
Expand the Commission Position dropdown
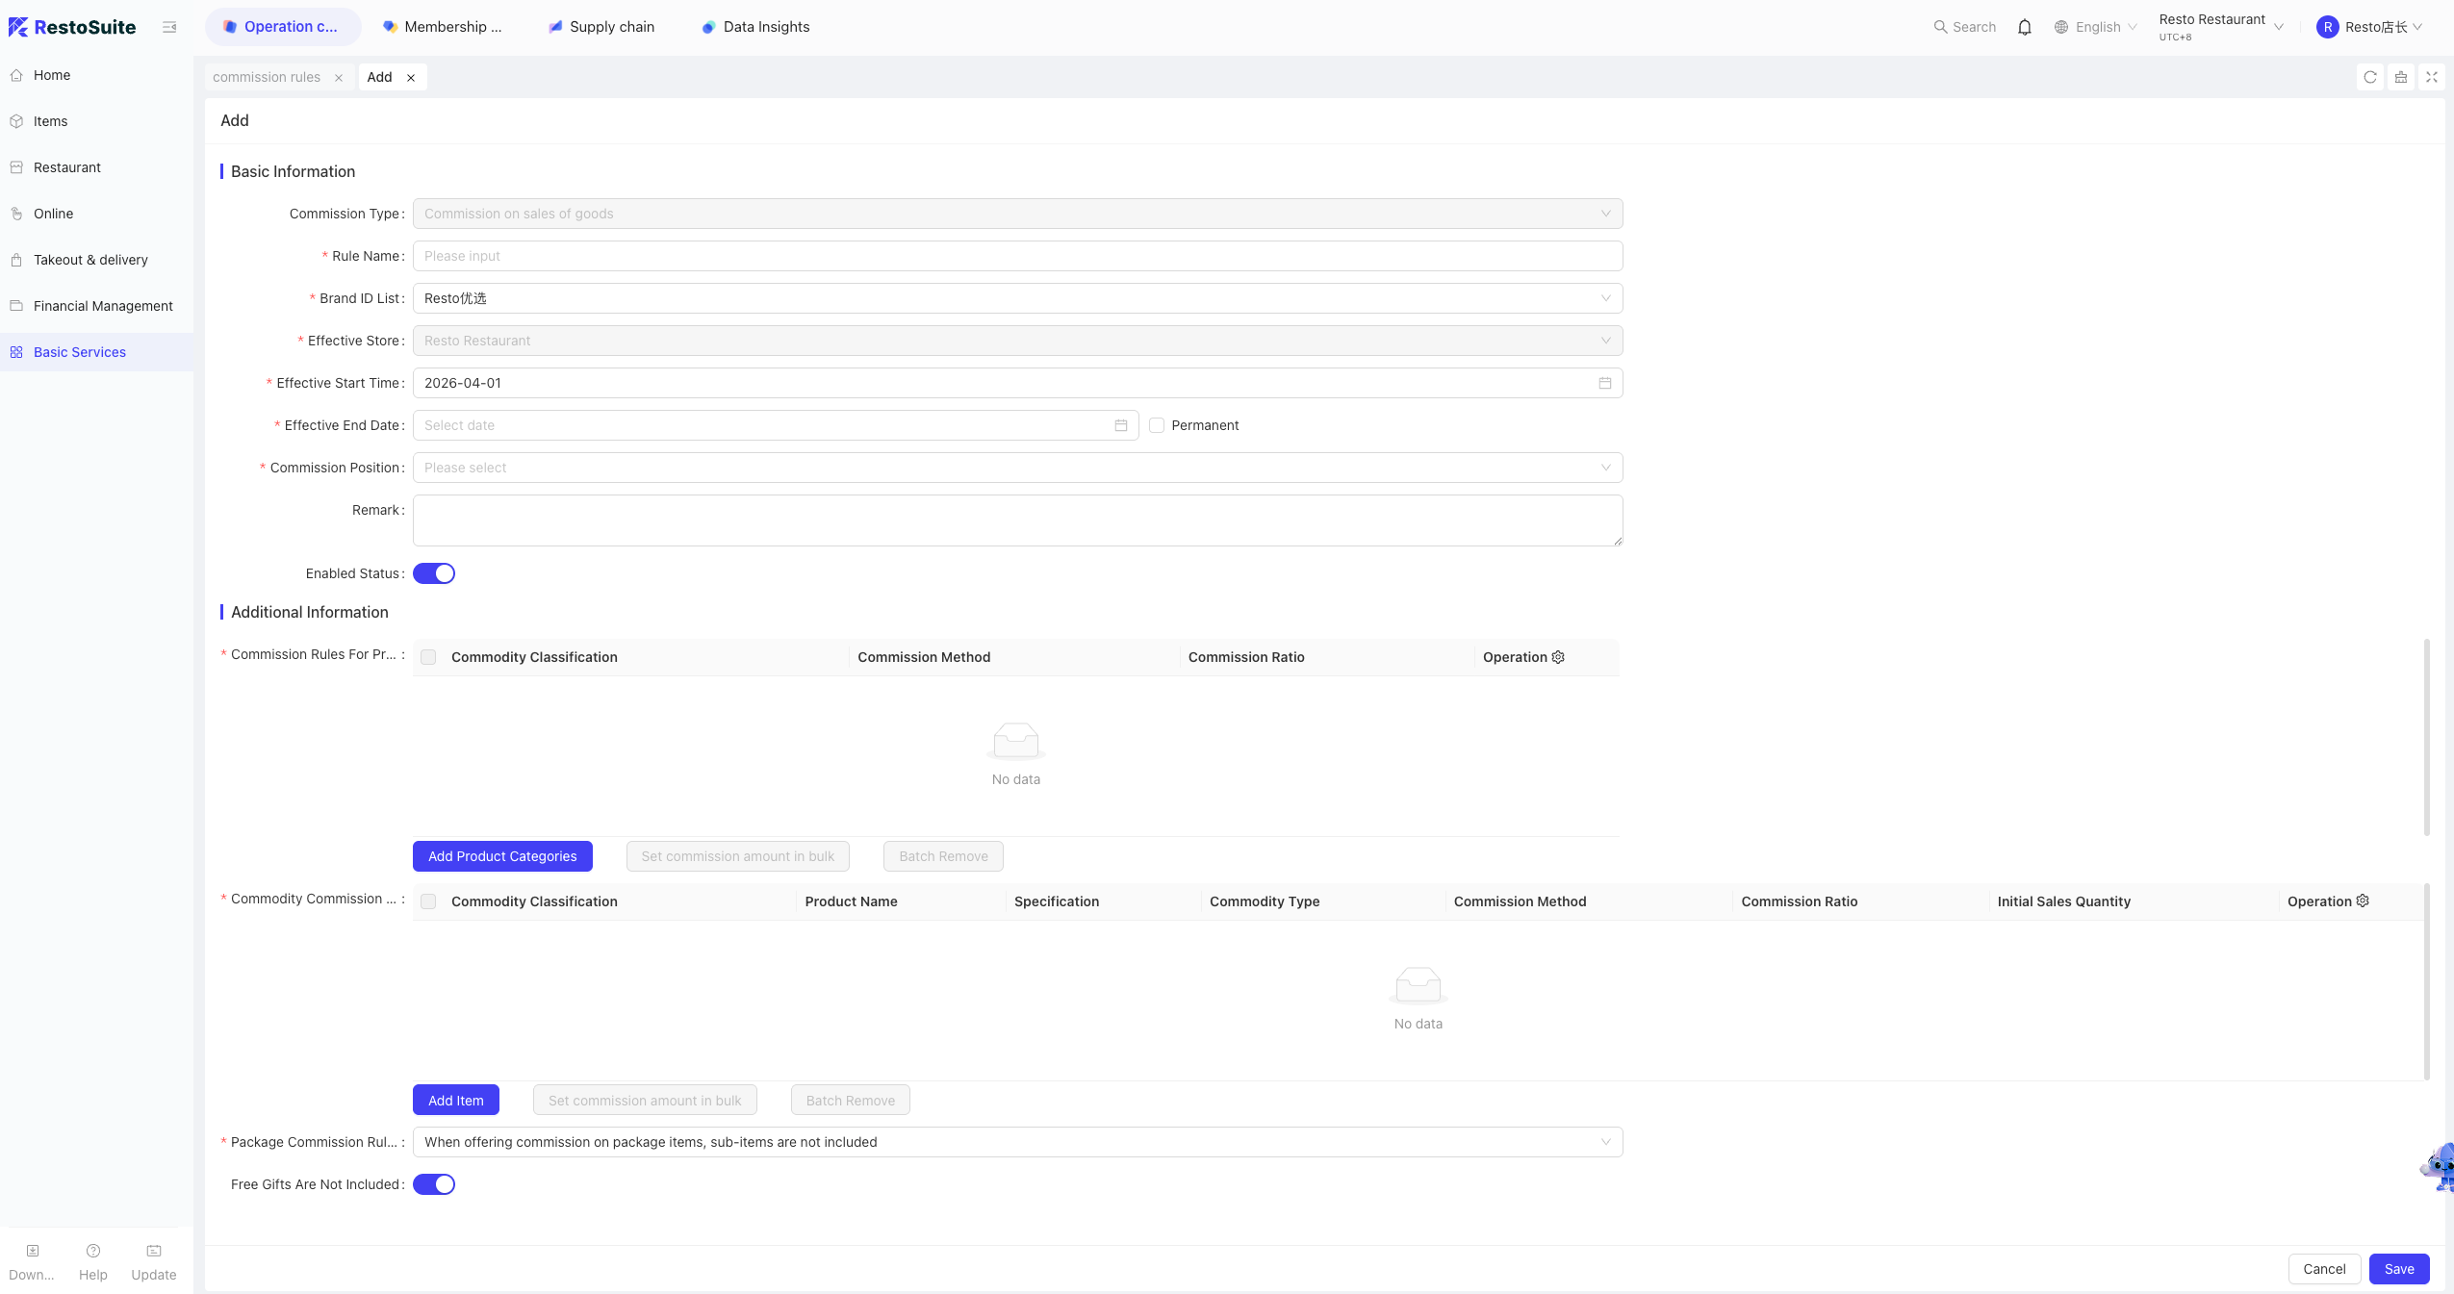[x=1017, y=468]
